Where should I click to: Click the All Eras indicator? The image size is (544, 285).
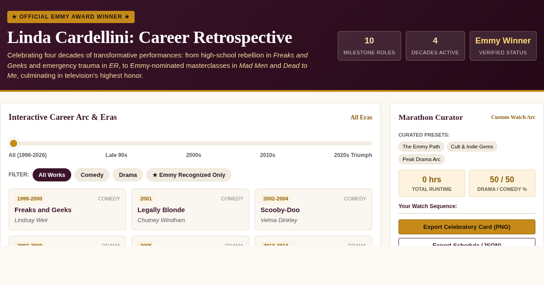[x=361, y=118]
